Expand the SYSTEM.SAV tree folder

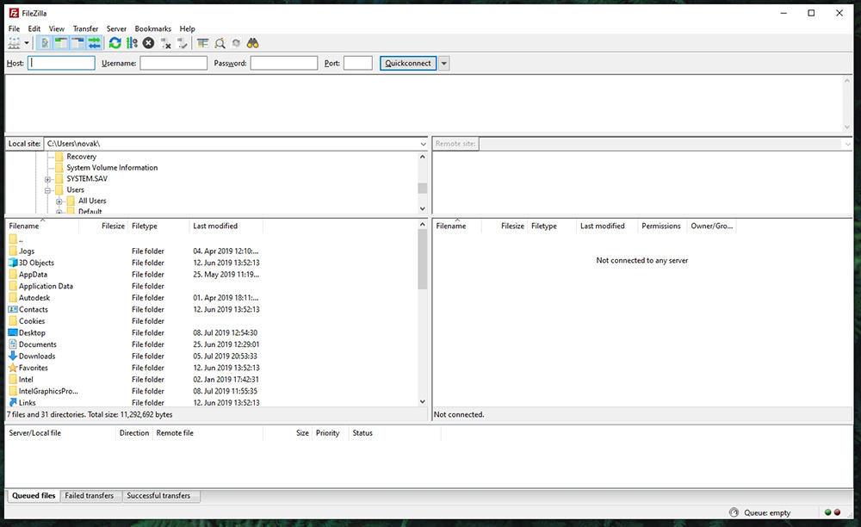(47, 179)
